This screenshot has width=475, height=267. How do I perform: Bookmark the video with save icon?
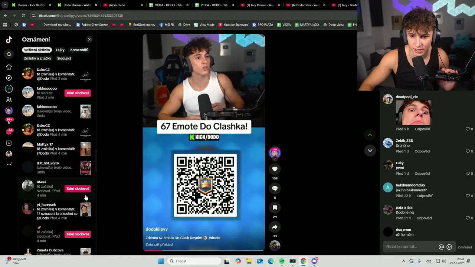275,208
